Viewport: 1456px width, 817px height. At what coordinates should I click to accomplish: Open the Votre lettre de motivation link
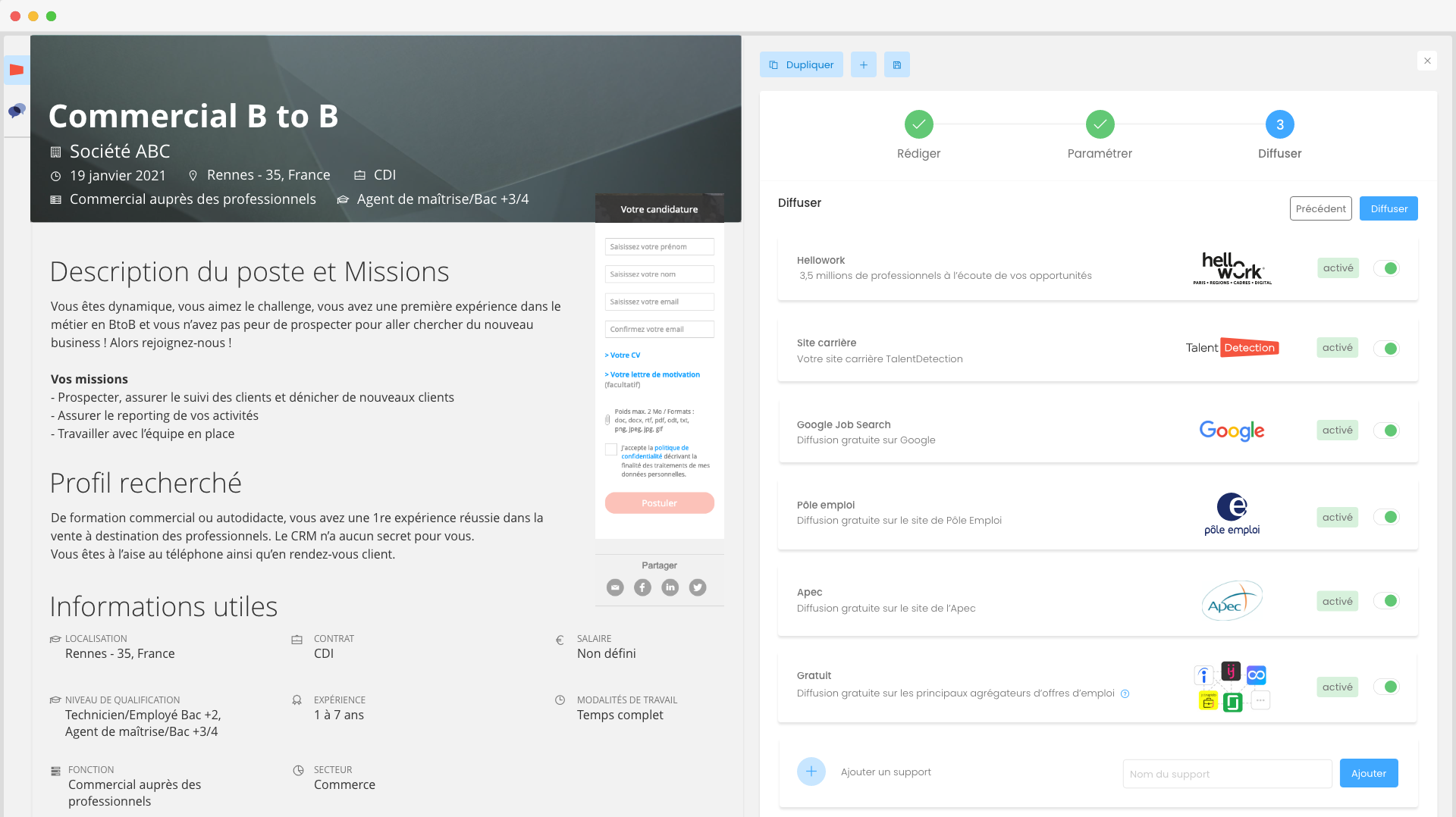pyautogui.click(x=652, y=374)
